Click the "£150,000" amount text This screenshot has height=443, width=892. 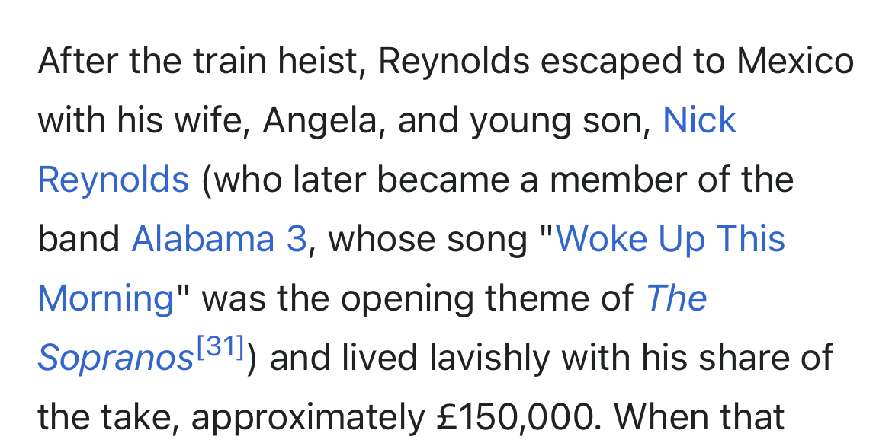[517, 416]
